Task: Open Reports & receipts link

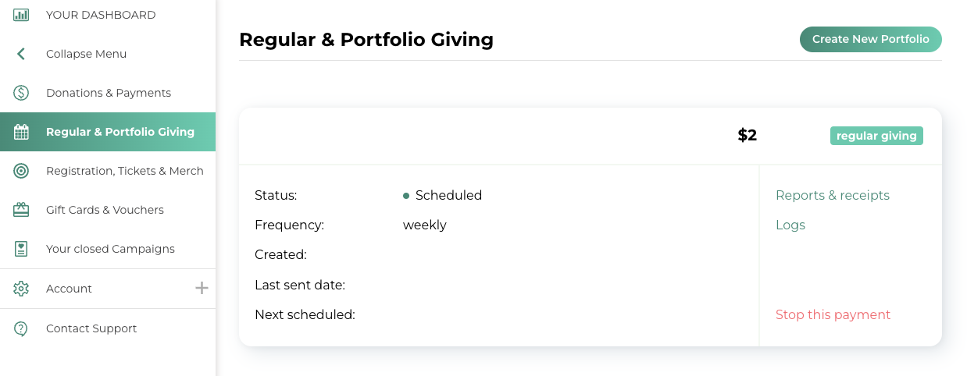Action: (833, 195)
